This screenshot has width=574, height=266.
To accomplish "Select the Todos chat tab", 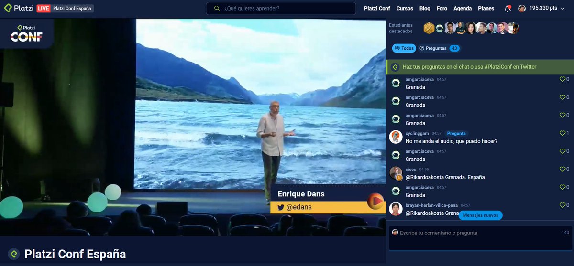I will 404,48.
